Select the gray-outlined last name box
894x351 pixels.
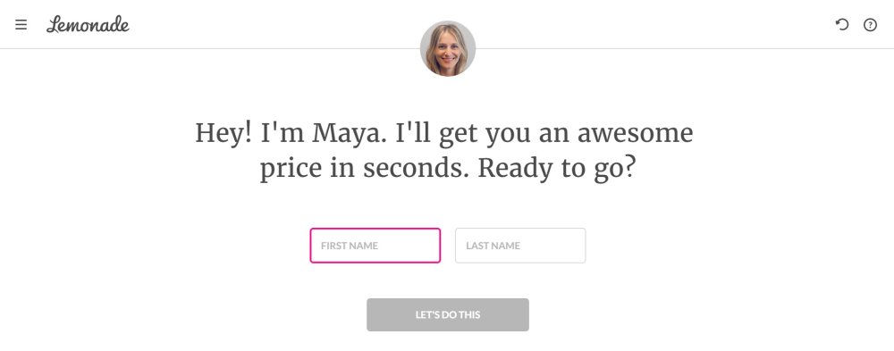[520, 246]
